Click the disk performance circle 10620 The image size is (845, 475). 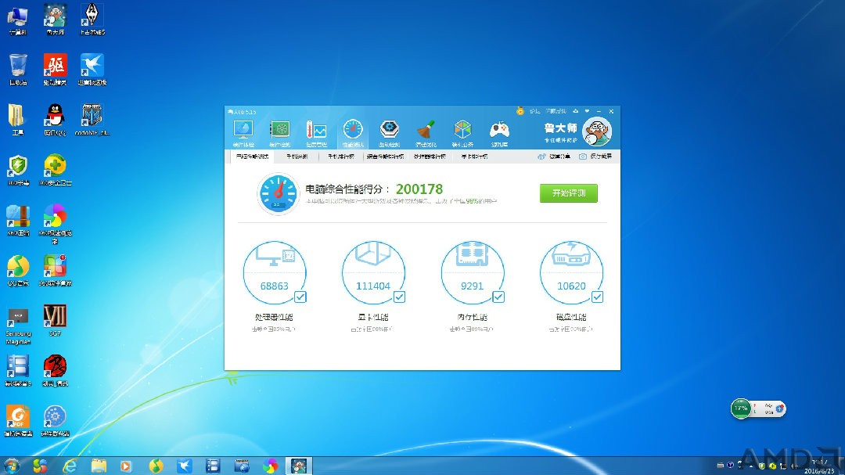click(x=571, y=273)
